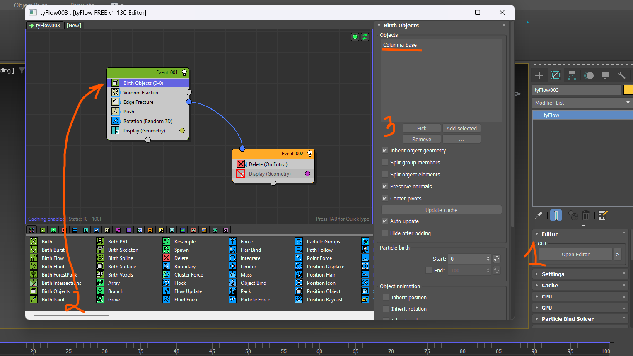Image resolution: width=633 pixels, height=356 pixels.
Task: Click the Hair Bind operator icon
Action: tap(233, 250)
